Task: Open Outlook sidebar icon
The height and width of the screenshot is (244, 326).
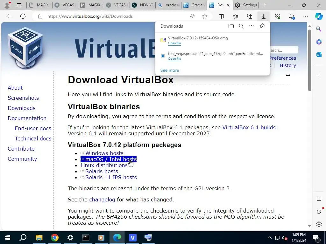Action: [x=319, y=55]
